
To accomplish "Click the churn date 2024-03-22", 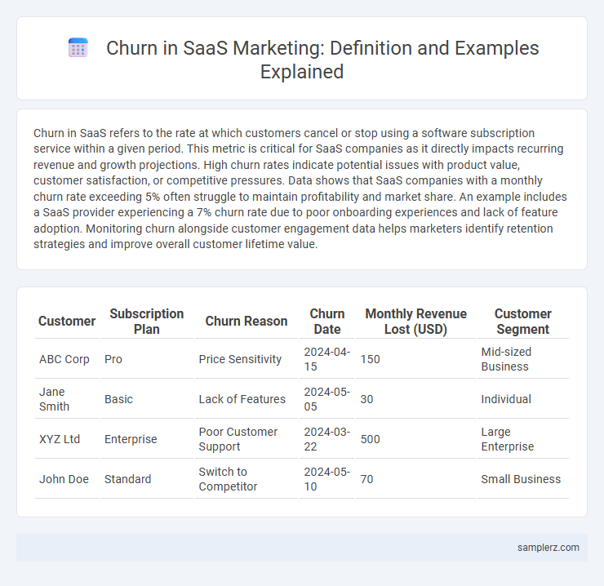I will 326,439.
